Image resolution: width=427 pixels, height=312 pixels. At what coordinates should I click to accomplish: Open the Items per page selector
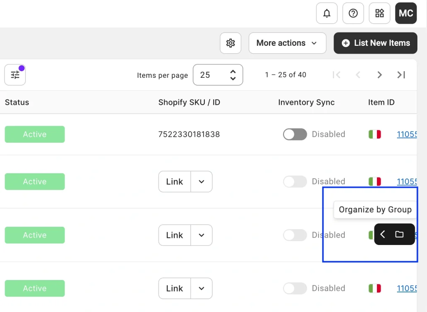pyautogui.click(x=218, y=75)
